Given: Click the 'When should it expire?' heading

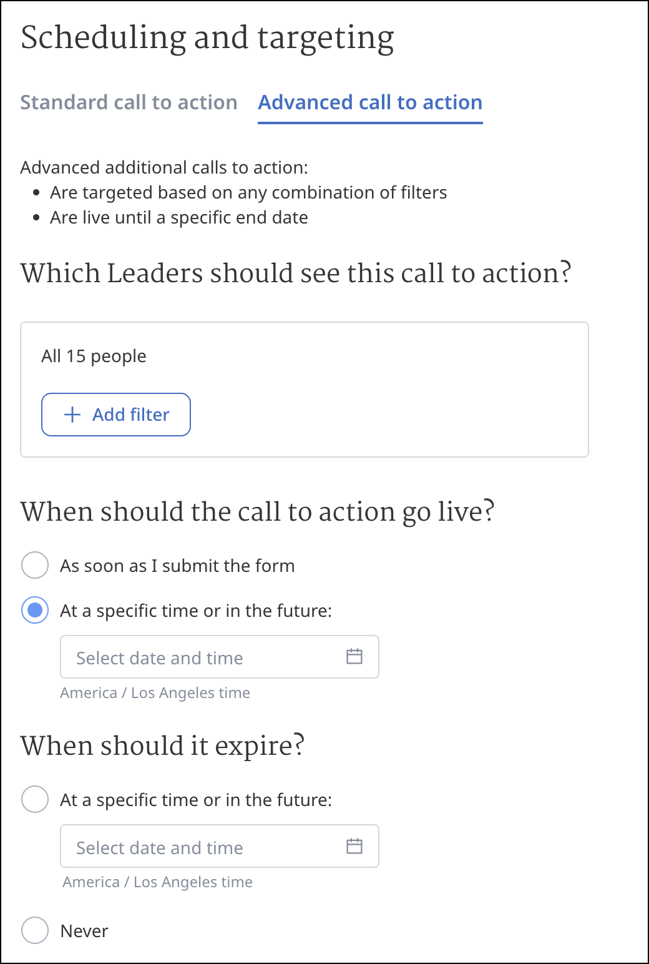Looking at the screenshot, I should [162, 746].
